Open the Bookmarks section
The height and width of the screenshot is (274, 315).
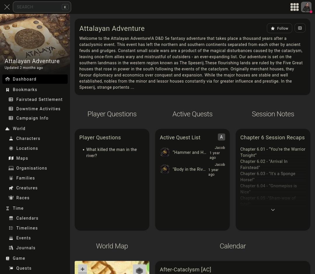pos(25,90)
